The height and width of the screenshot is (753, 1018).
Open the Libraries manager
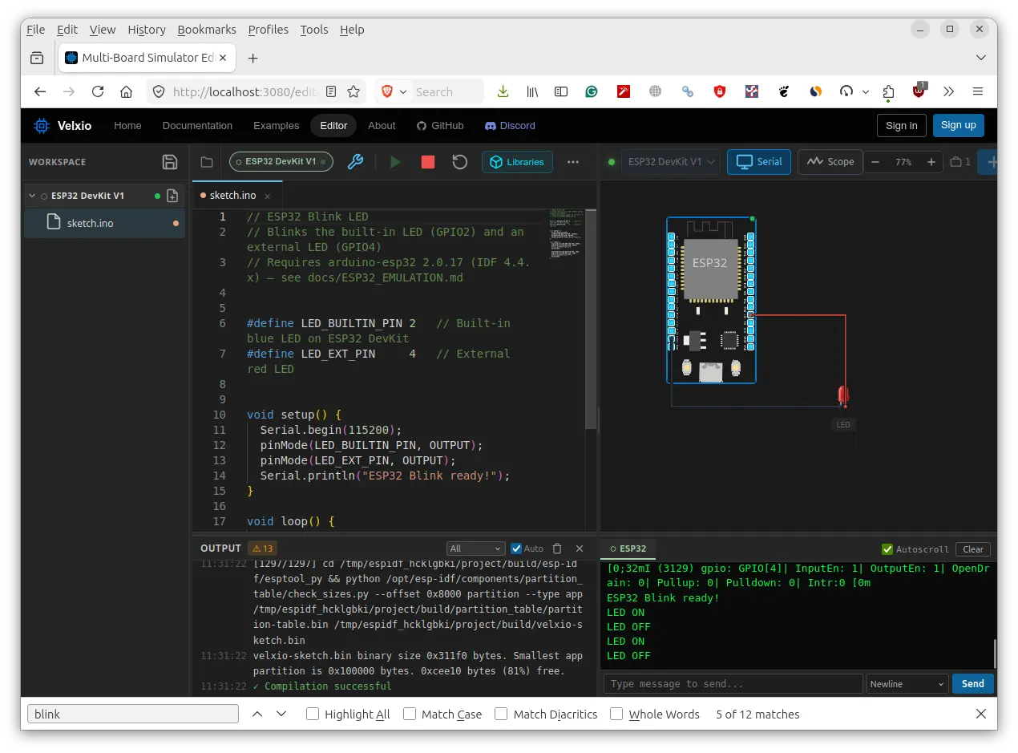(517, 161)
